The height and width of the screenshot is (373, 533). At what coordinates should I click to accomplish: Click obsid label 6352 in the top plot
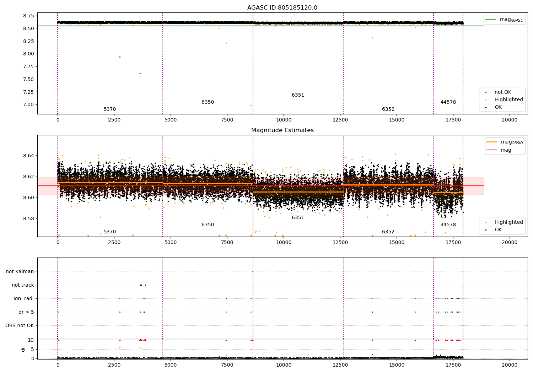pyautogui.click(x=388, y=109)
